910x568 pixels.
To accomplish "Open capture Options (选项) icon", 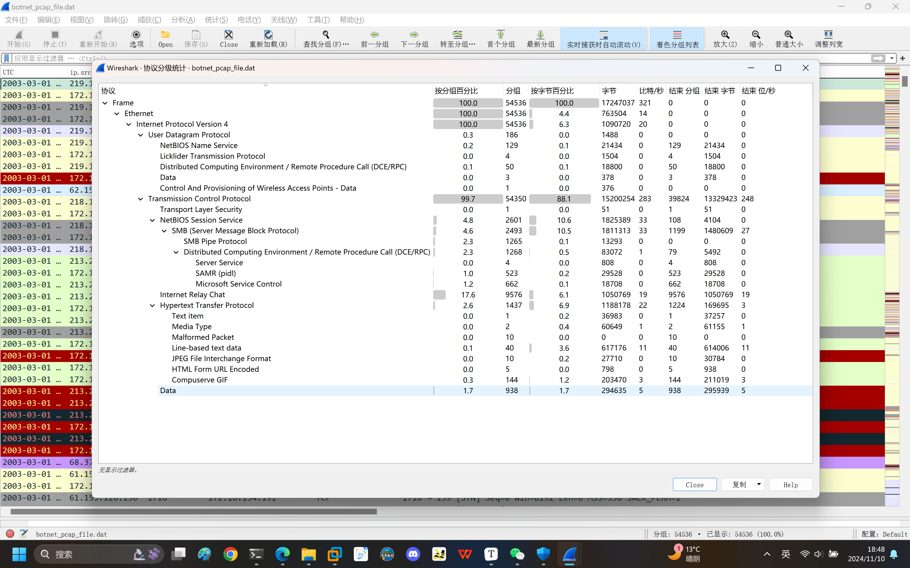I will click(x=136, y=35).
